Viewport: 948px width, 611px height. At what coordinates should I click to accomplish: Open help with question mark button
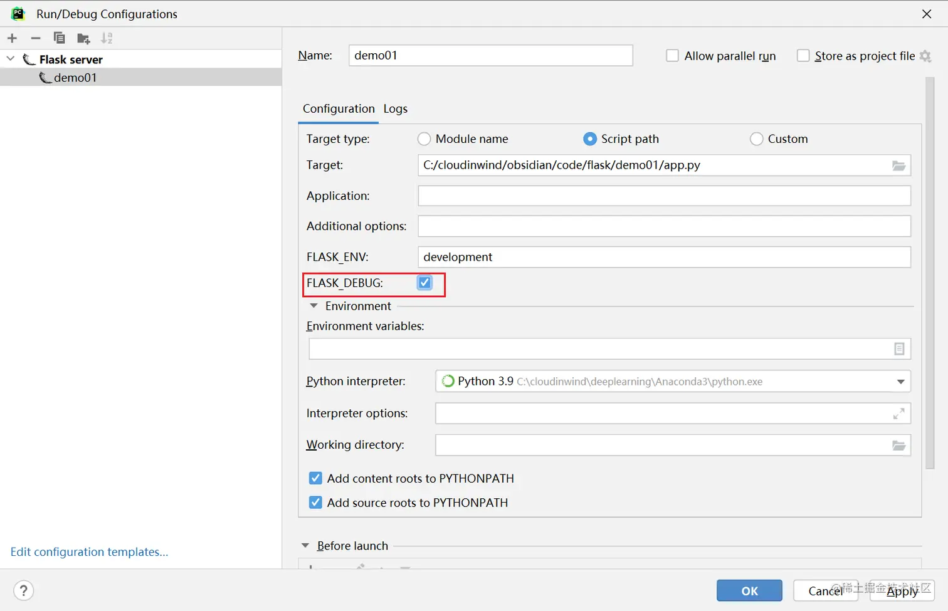pyautogui.click(x=23, y=590)
